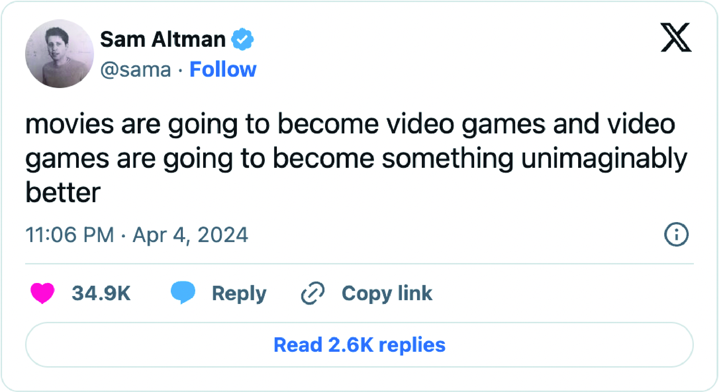
Task: Click the word 'unimaginably' in the tweet
Action: pos(604,159)
